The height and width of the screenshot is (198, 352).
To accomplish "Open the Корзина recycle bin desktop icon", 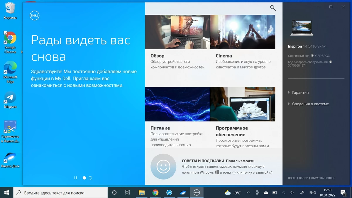I will (10, 11).
